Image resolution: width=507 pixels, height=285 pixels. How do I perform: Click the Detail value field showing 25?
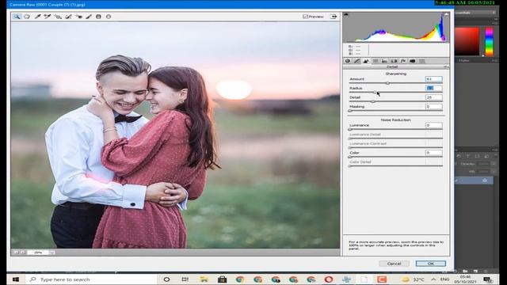click(x=433, y=97)
